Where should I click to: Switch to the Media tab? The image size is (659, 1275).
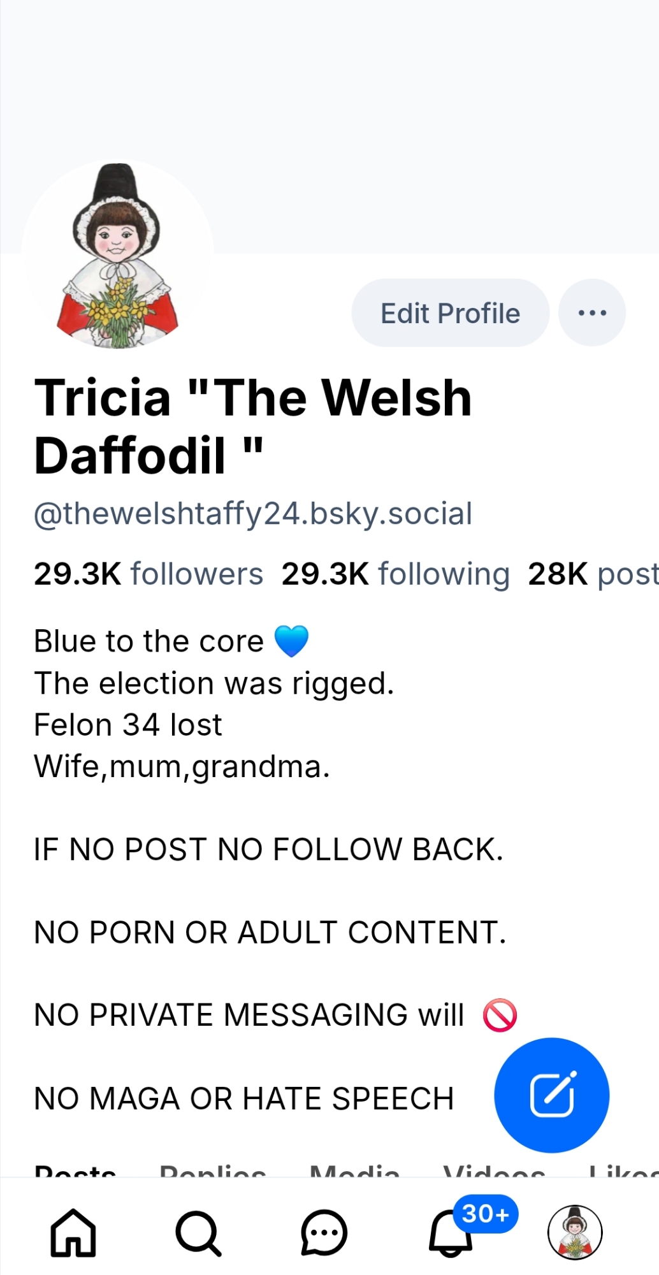tap(354, 1170)
